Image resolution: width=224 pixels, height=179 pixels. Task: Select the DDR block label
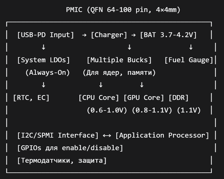tap(179, 98)
